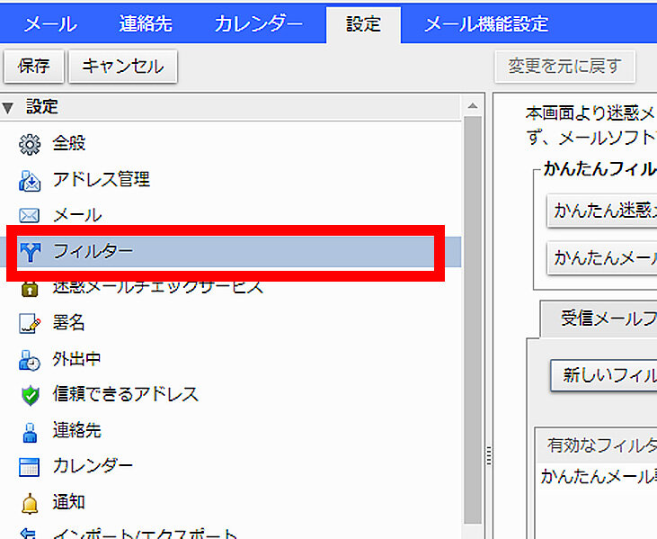This screenshot has width=657, height=539.
Task: Click the 全般 gear icon
Action: coord(30,145)
